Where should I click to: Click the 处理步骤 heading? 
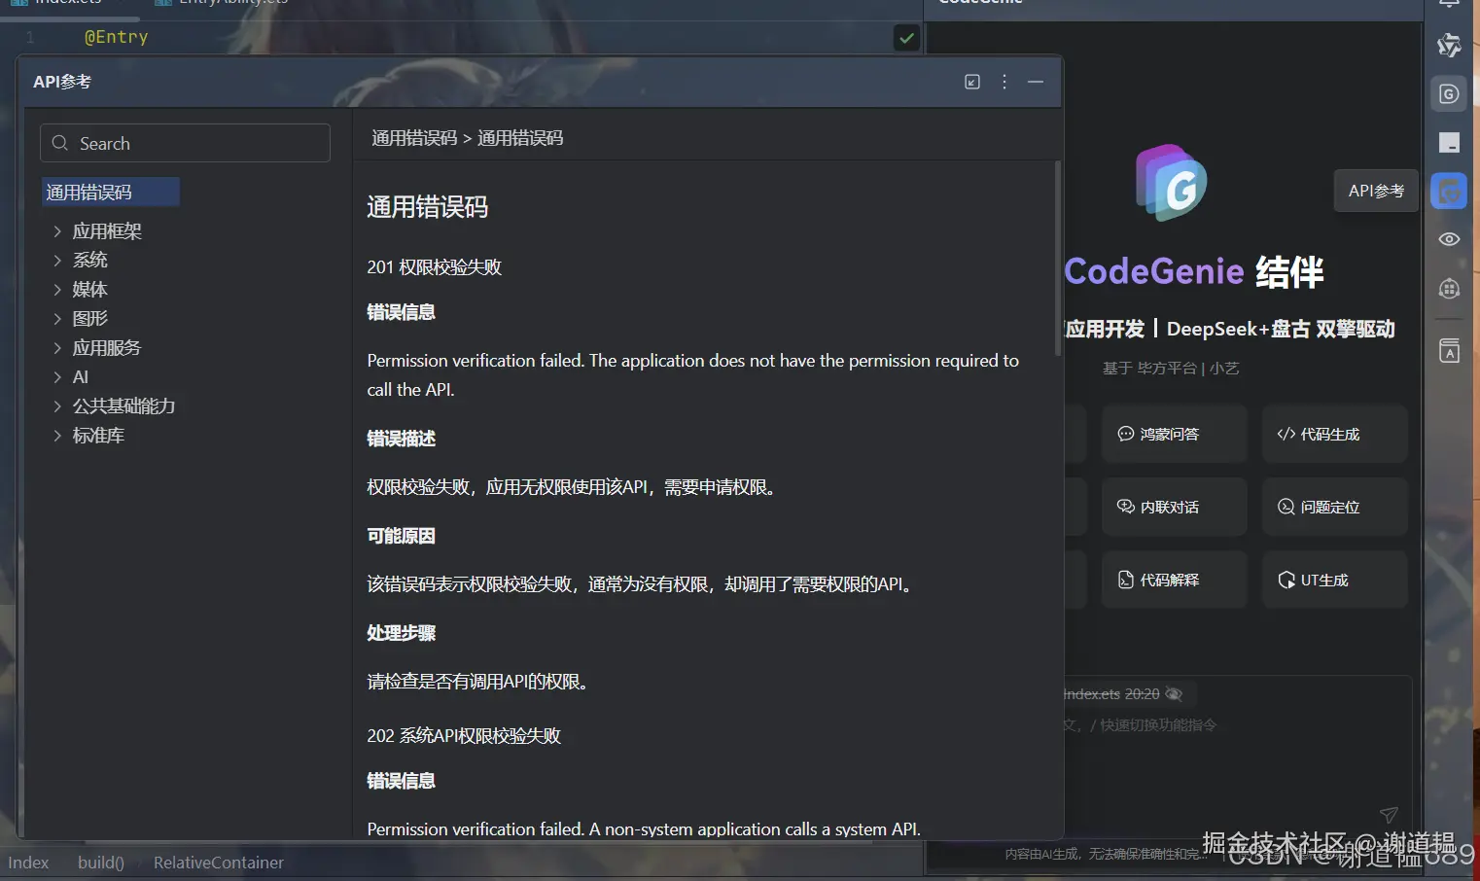click(401, 633)
